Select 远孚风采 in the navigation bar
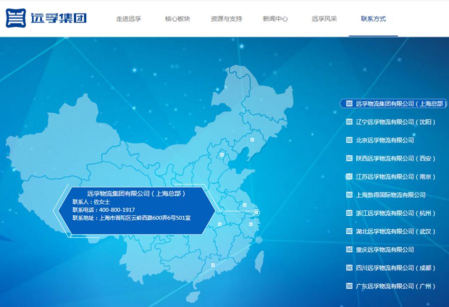 click(x=325, y=19)
